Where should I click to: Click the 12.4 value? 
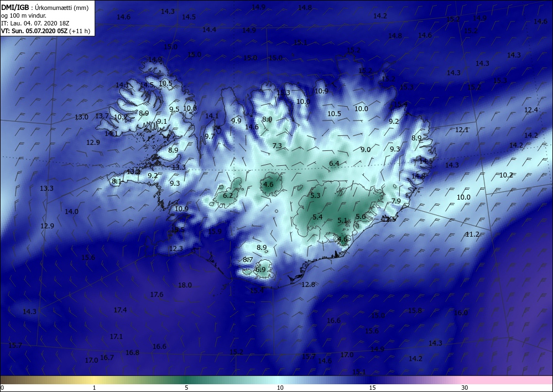[x=531, y=110]
